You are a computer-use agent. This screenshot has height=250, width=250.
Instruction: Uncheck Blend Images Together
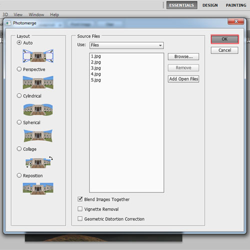(80, 199)
